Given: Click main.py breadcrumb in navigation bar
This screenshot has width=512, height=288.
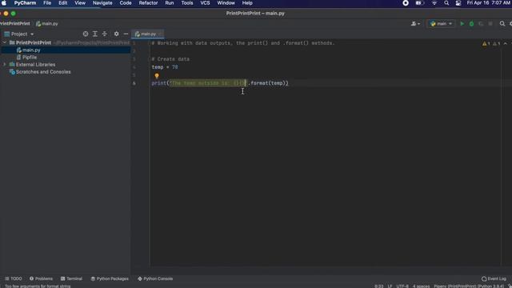Looking at the screenshot, I should coord(47,23).
